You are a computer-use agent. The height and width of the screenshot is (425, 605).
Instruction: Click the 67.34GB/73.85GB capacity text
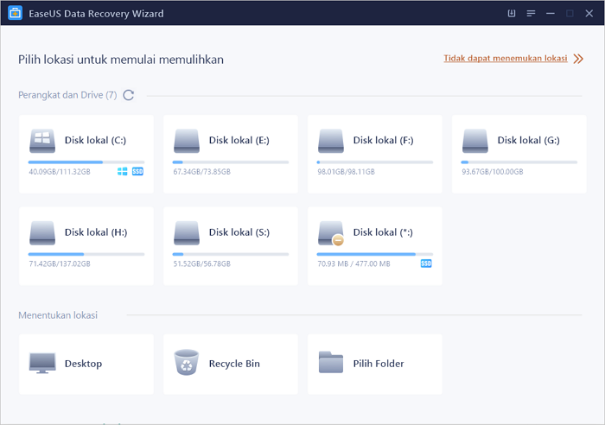click(201, 172)
